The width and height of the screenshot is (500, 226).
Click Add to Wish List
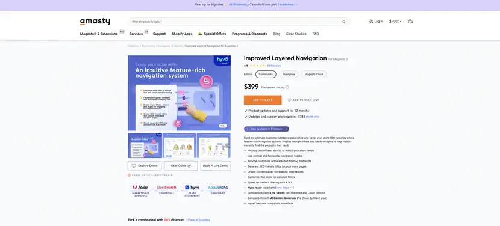tap(303, 100)
